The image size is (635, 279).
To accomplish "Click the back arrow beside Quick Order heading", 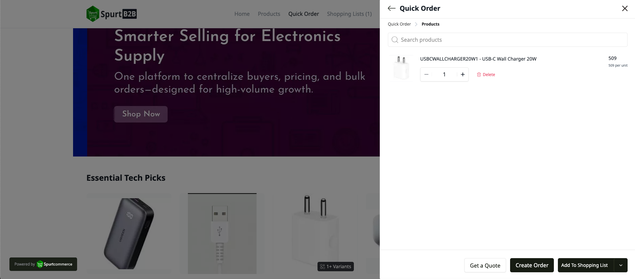I will pyautogui.click(x=391, y=8).
